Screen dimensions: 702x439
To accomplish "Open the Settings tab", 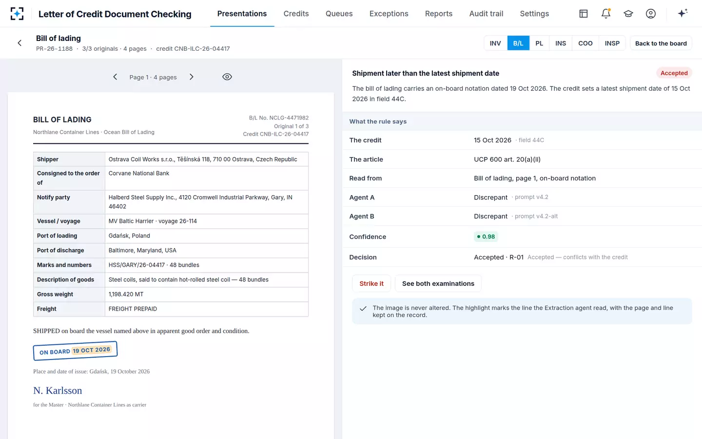I will (x=534, y=14).
